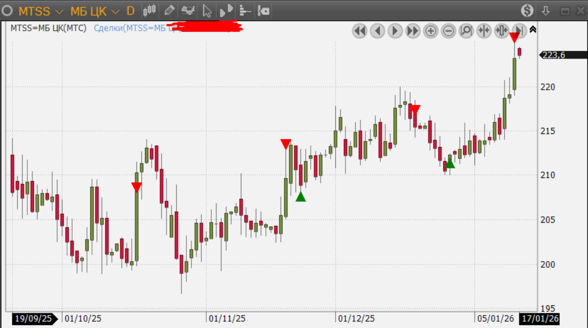This screenshot has width=588, height=328.
Task: Click the green buy marker near 01/12/25
Action: (x=301, y=197)
